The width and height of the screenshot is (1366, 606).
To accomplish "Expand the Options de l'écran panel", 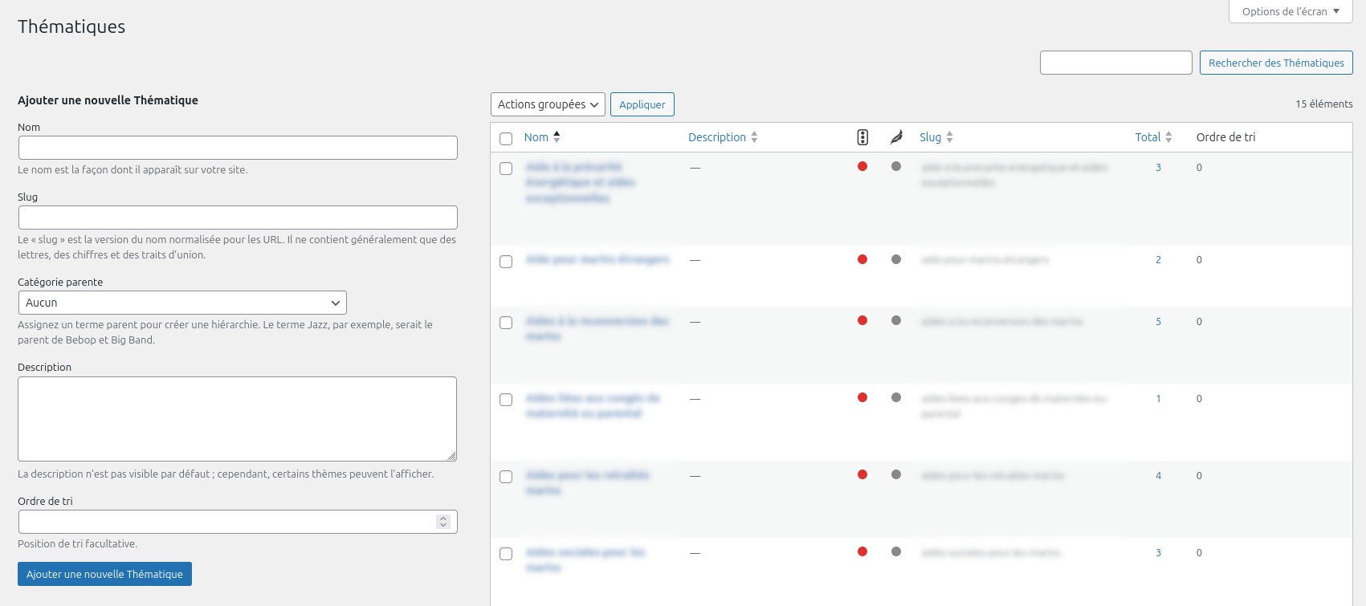I will point(1290,11).
